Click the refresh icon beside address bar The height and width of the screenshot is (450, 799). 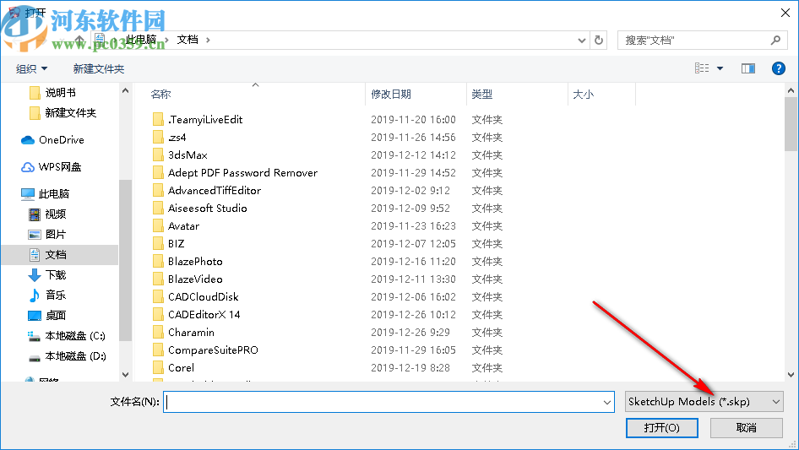point(599,40)
